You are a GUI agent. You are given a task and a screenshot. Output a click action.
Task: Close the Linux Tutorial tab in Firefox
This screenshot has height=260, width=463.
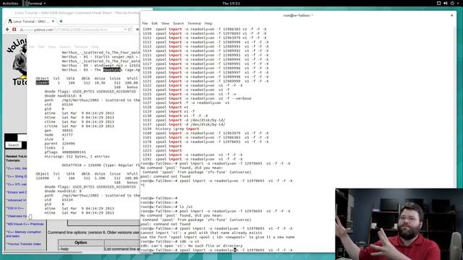pyautogui.click(x=53, y=21)
